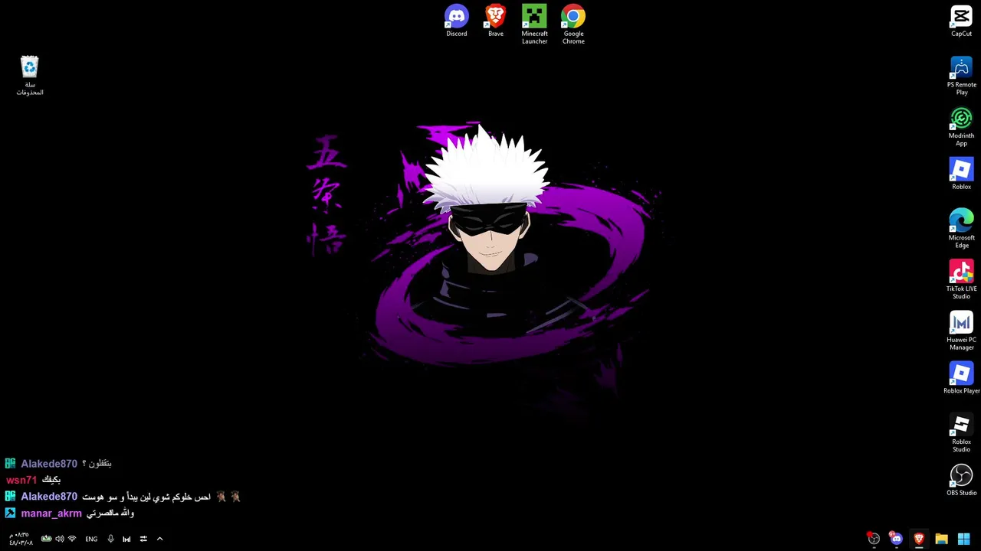The image size is (981, 551).
Task: Select the TikTok LIVE Studio shortcut
Action: coord(961,280)
